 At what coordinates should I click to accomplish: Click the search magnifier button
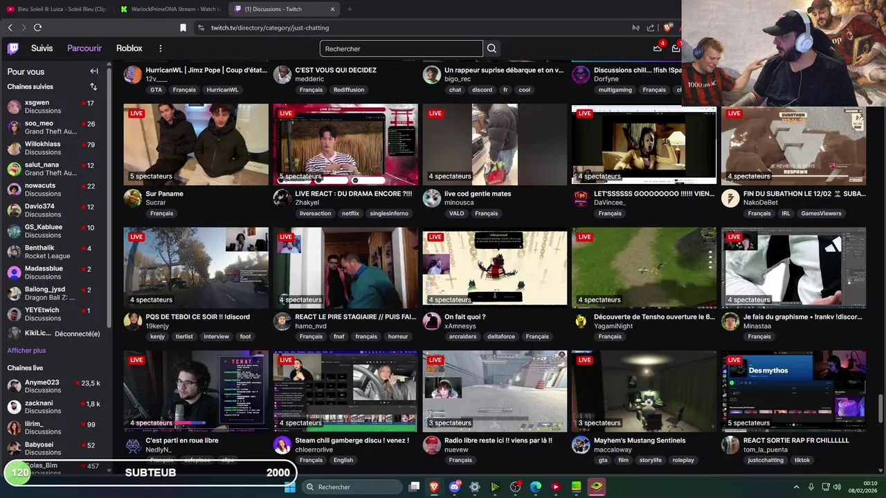coord(491,48)
